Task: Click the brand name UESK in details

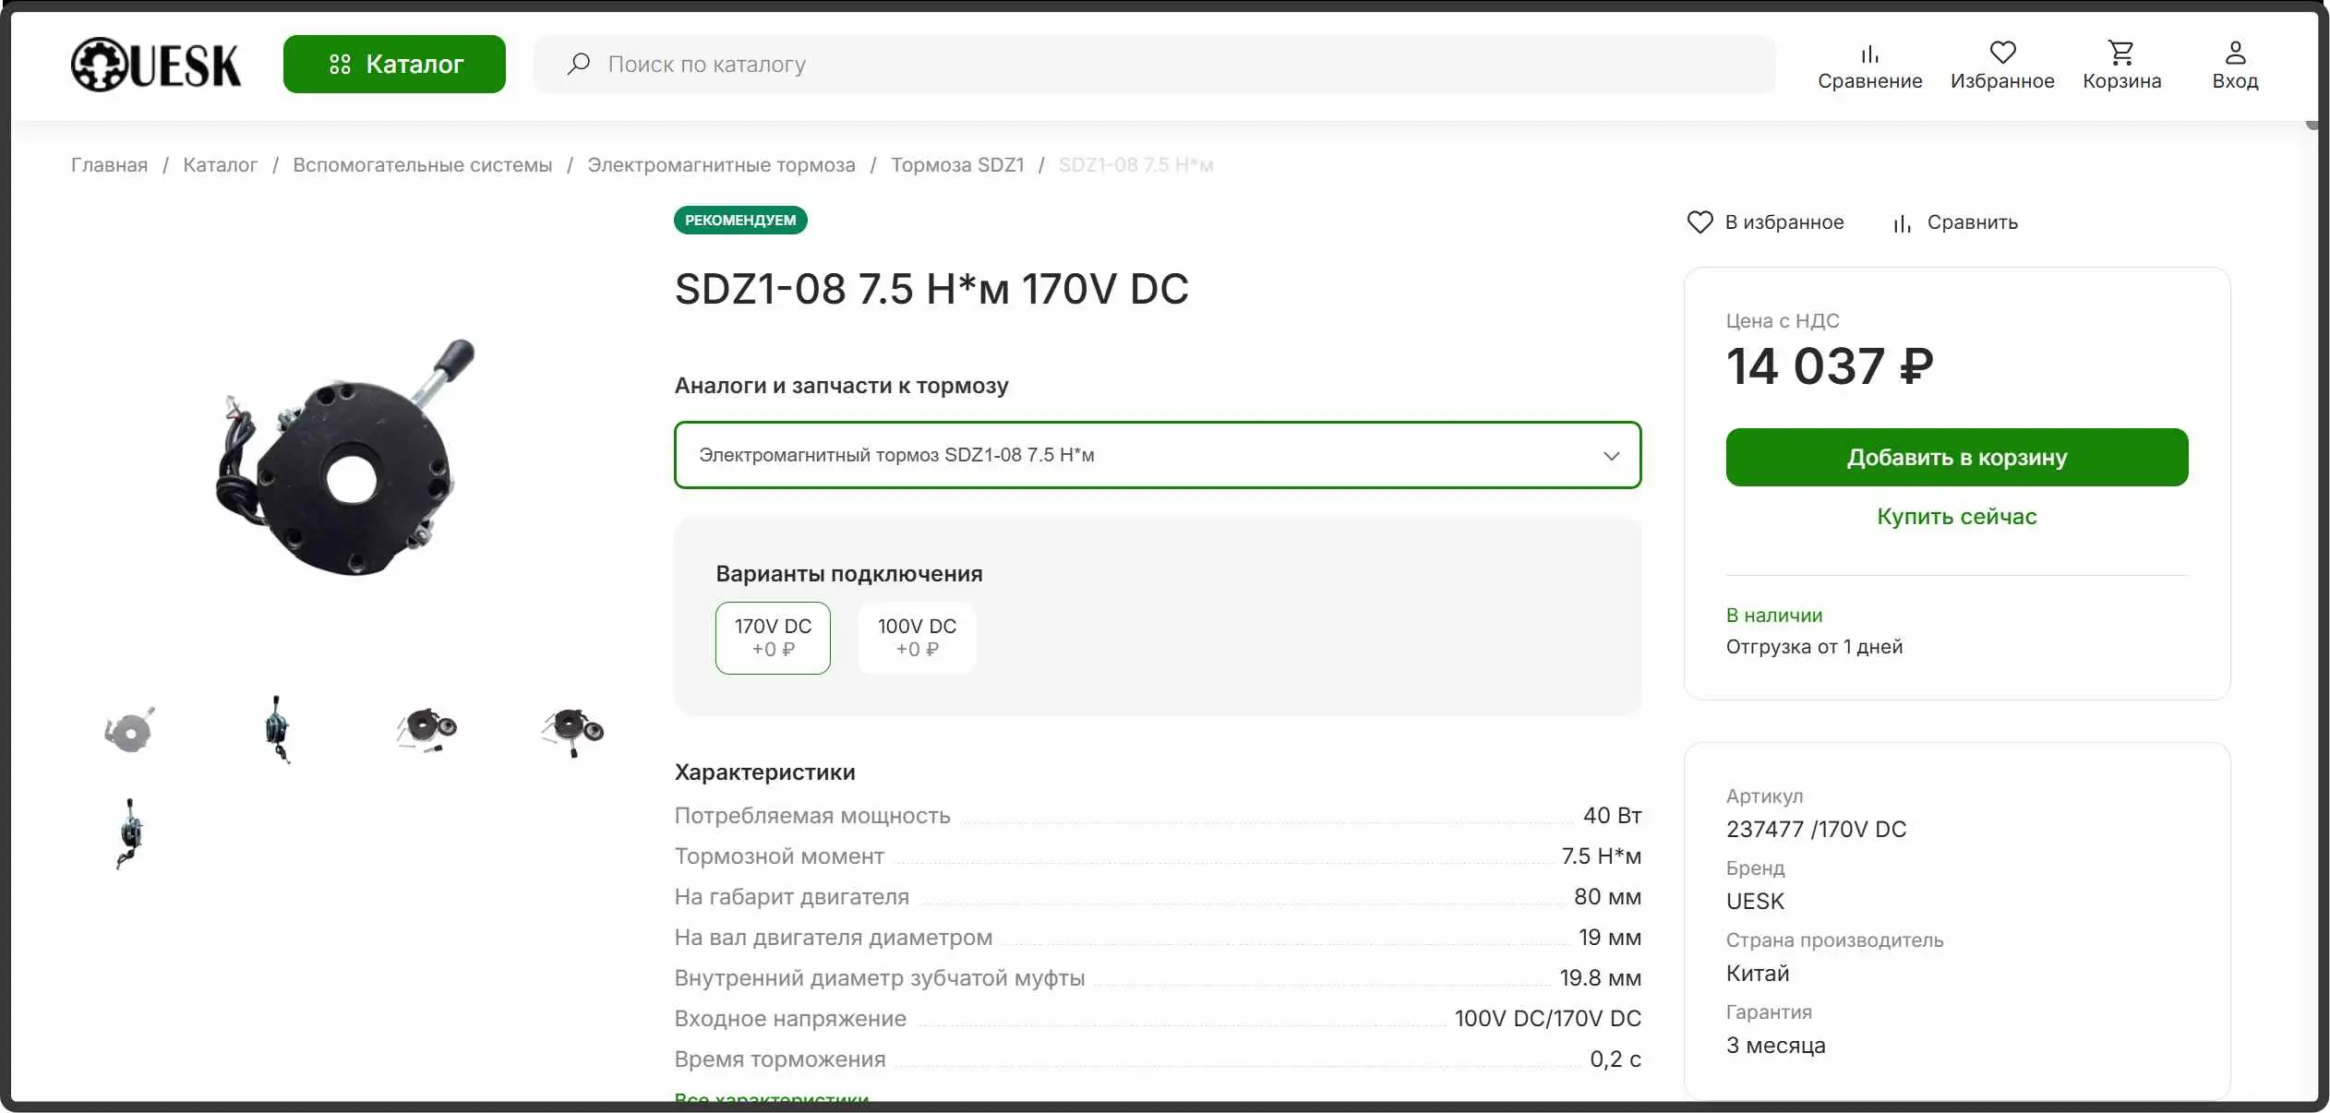Action: pyautogui.click(x=1755, y=901)
